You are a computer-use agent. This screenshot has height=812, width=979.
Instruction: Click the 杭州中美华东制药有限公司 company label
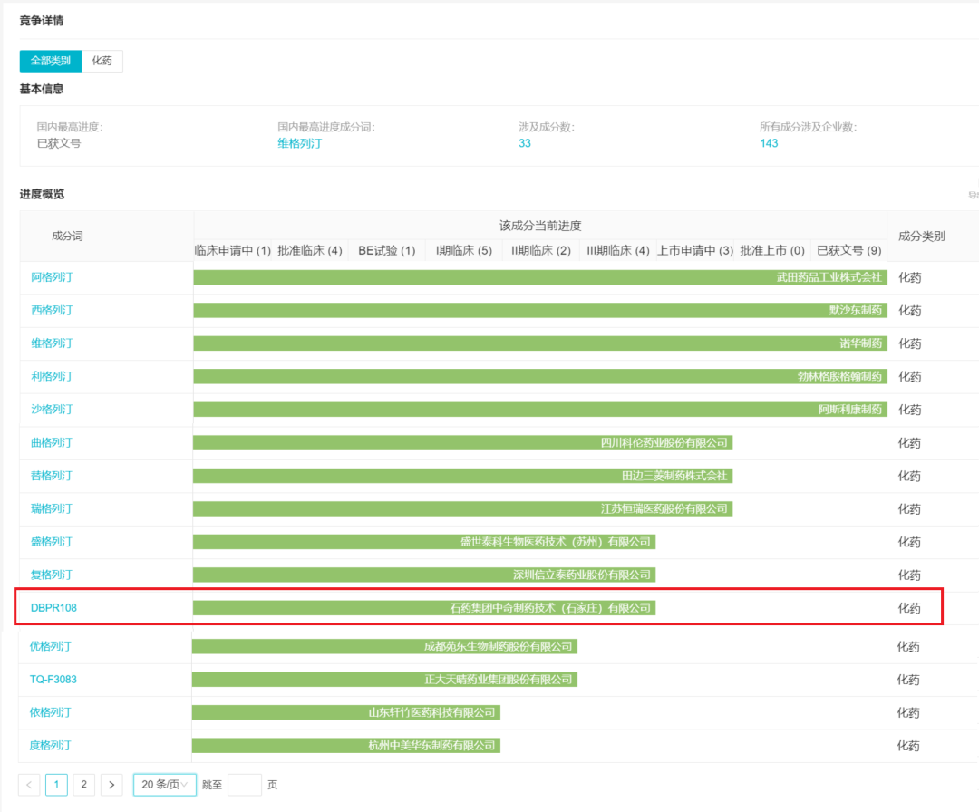tap(432, 746)
